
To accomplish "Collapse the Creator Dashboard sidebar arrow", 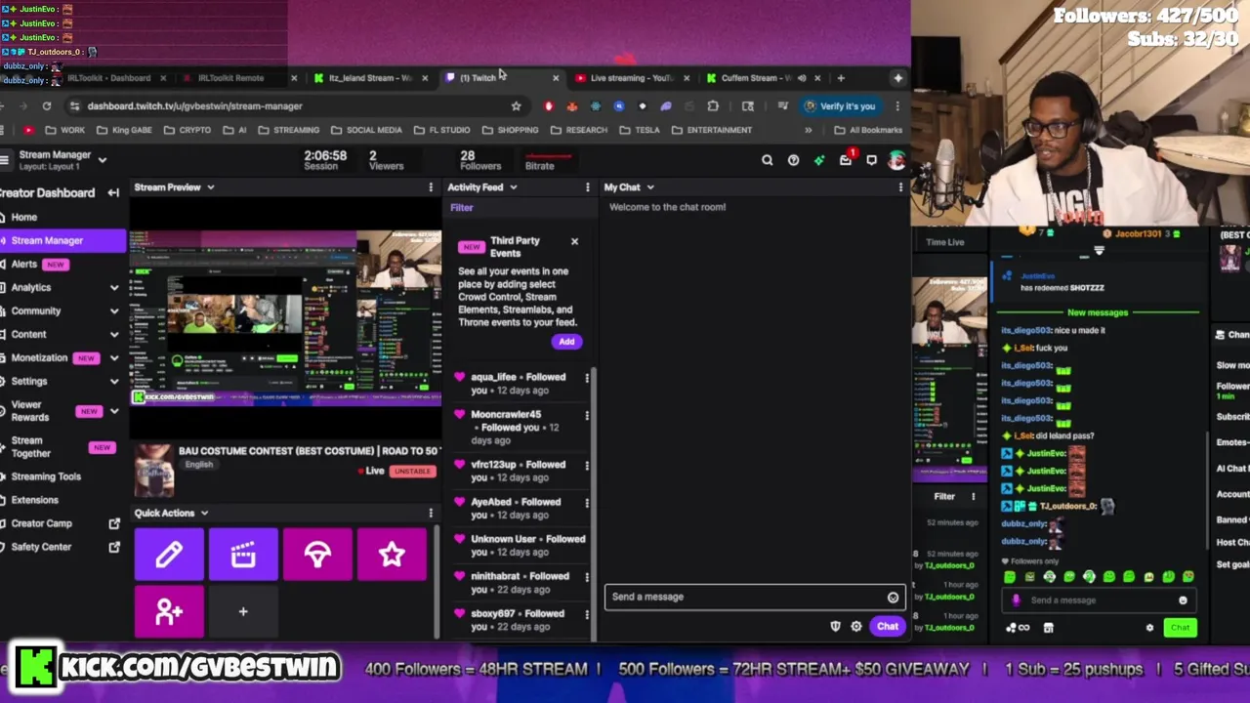I will coord(113,193).
